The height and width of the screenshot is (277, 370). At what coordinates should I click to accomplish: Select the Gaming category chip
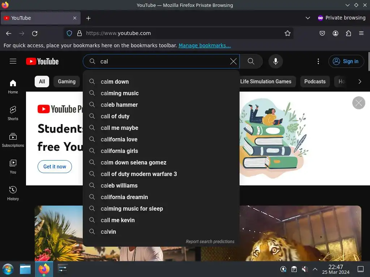[67, 82]
